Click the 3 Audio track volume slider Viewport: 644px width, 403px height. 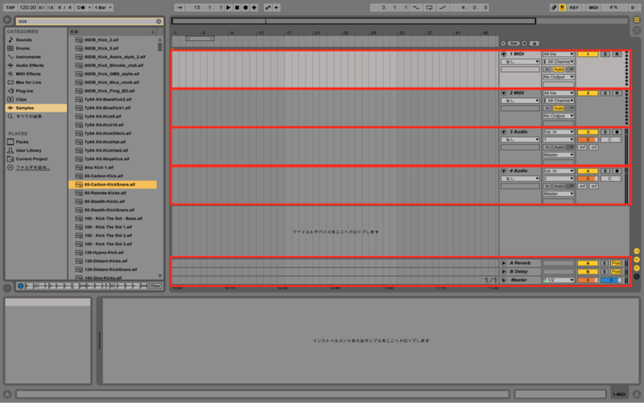588,140
